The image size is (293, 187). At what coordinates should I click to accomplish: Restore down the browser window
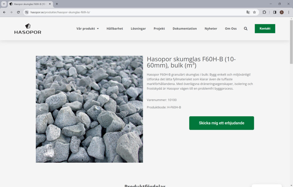pyautogui.click(x=279, y=4)
